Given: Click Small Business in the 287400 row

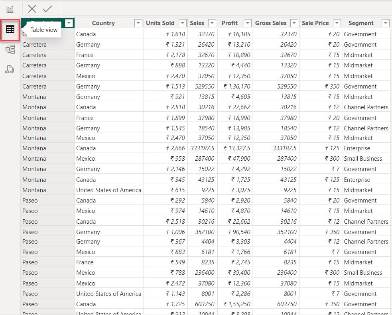Looking at the screenshot, I should click(x=363, y=159).
